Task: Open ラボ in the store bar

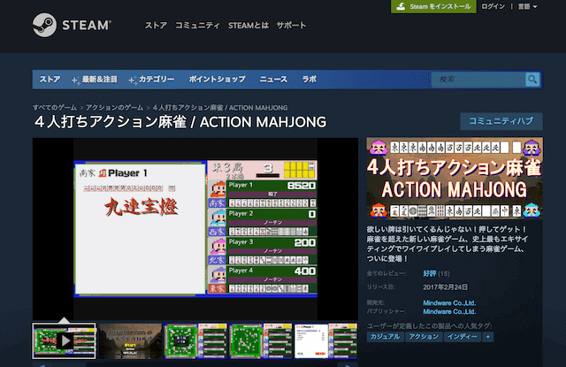Action: 310,79
